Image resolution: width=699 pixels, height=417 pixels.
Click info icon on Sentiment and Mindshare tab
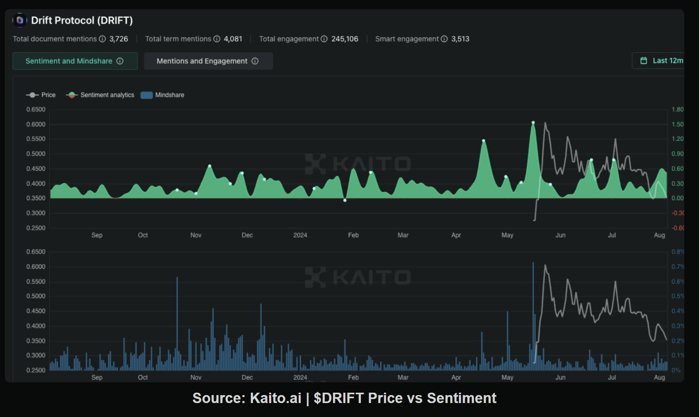(x=120, y=61)
